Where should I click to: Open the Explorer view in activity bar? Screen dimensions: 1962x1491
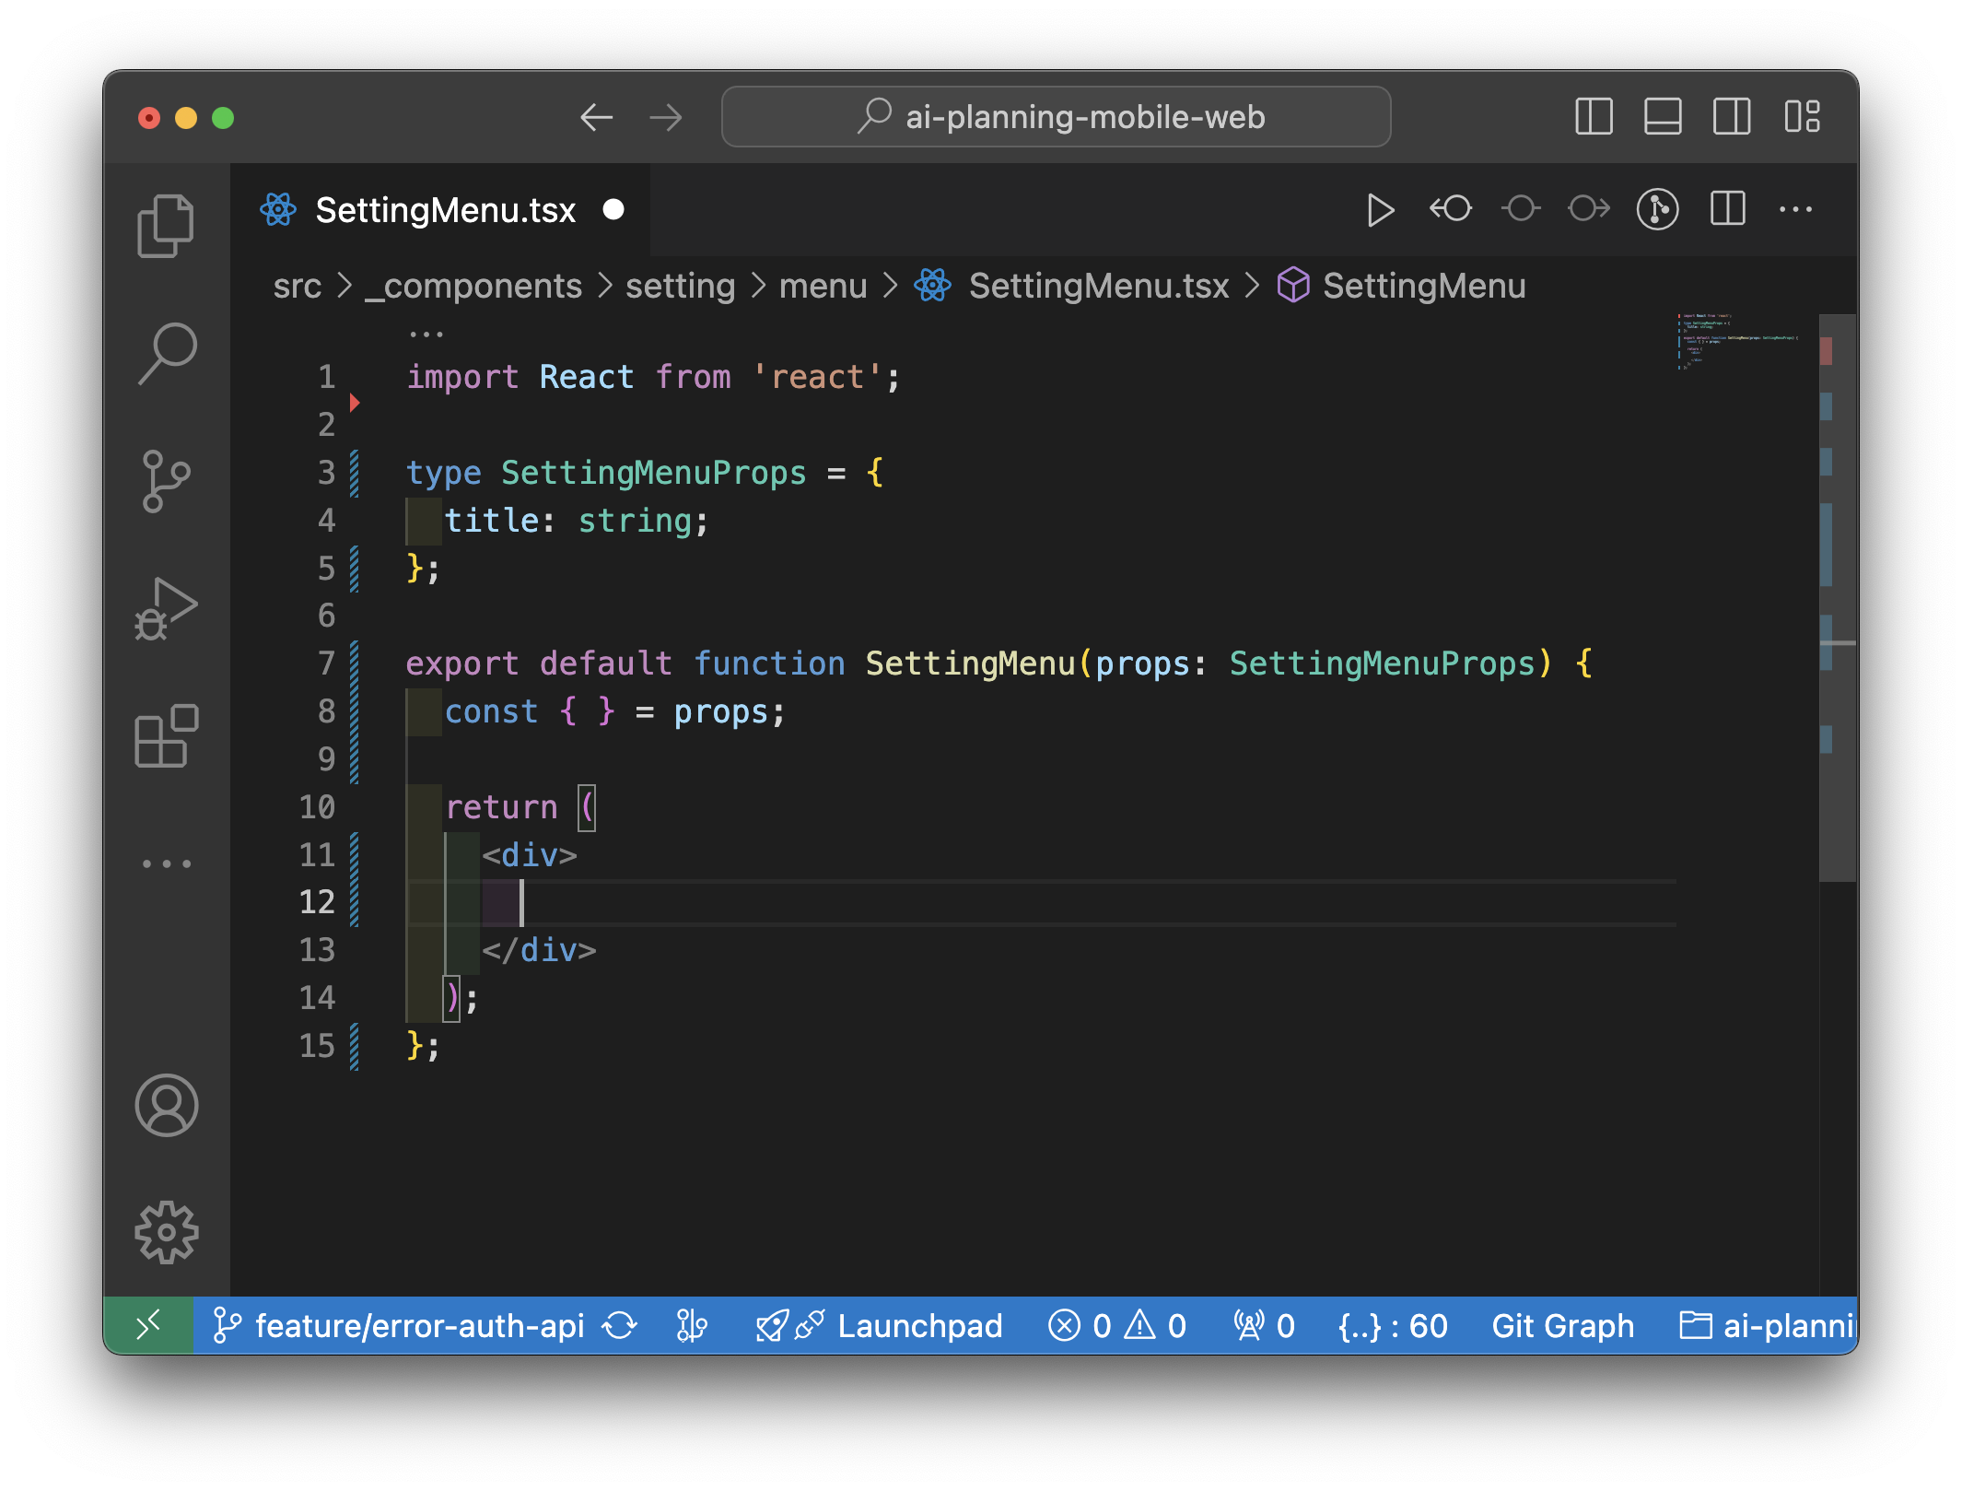click(166, 226)
